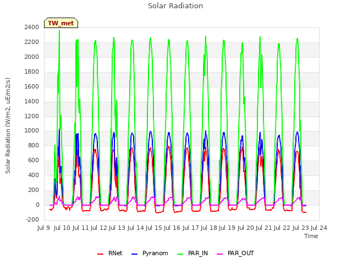Image resolution: width=352 pixels, height=264 pixels.
Task: Click the Jul 10 x-axis tick label
Action: (62, 228)
